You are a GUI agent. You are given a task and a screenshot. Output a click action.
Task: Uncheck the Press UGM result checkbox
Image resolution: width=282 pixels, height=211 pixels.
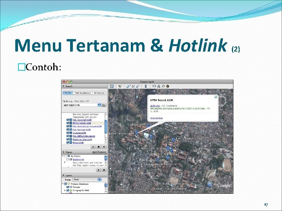pos(68,143)
